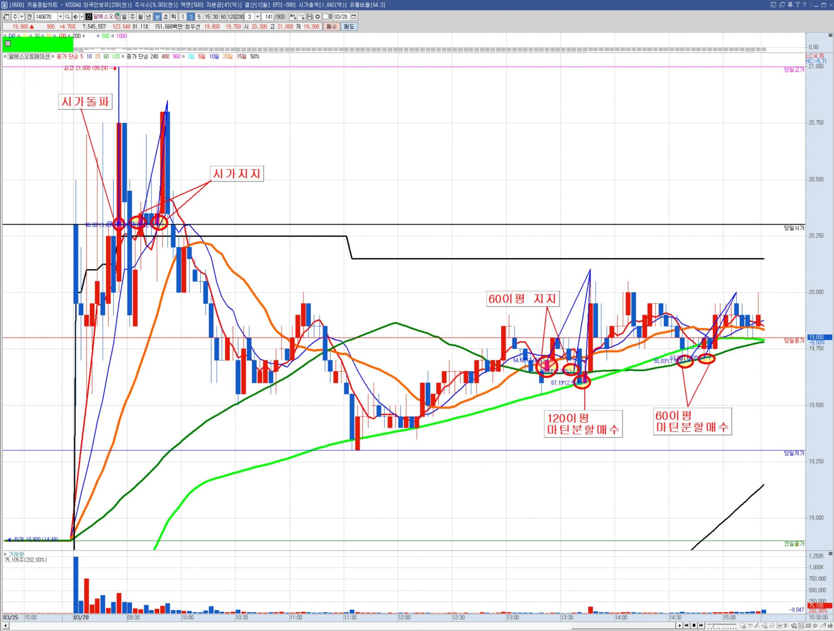Select the 일 daily period tab
This screenshot has height=631, width=834.
[124, 17]
